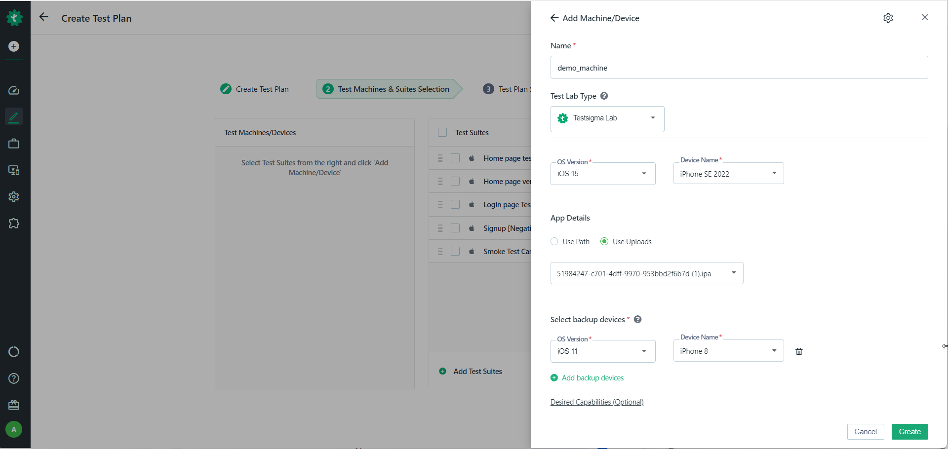The image size is (948, 449).
Task: Check the select-all Test Suites checkbox
Action: (442, 132)
